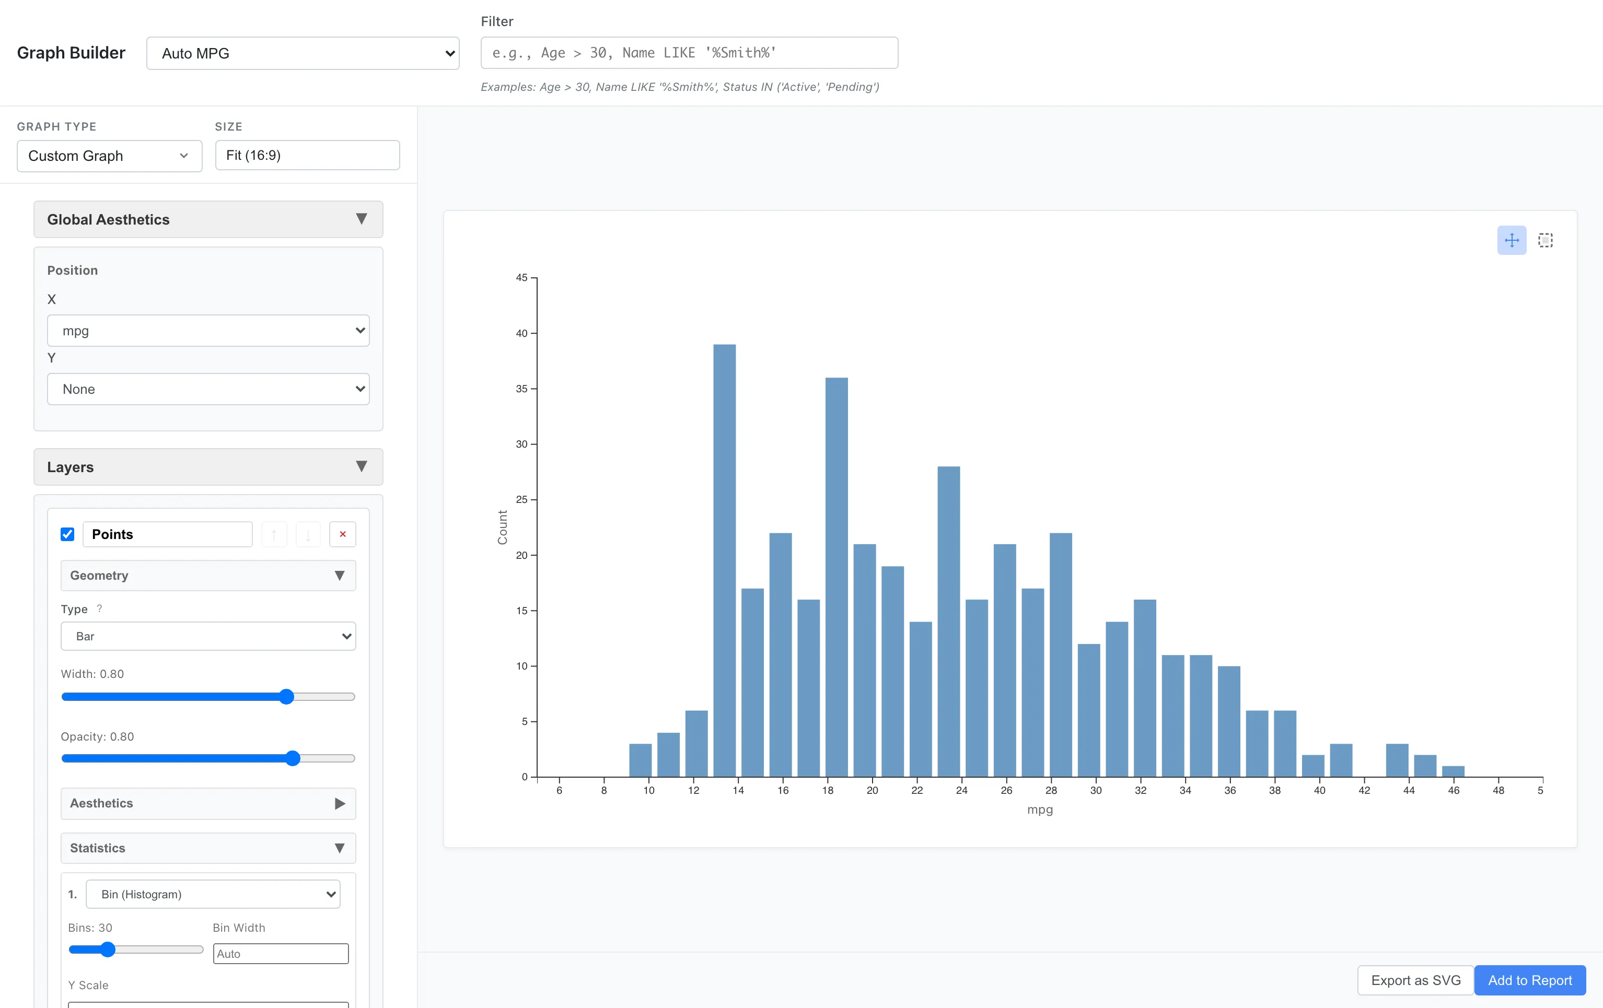The width and height of the screenshot is (1603, 1008).
Task: Collapse the Layers panel
Action: pyautogui.click(x=362, y=466)
